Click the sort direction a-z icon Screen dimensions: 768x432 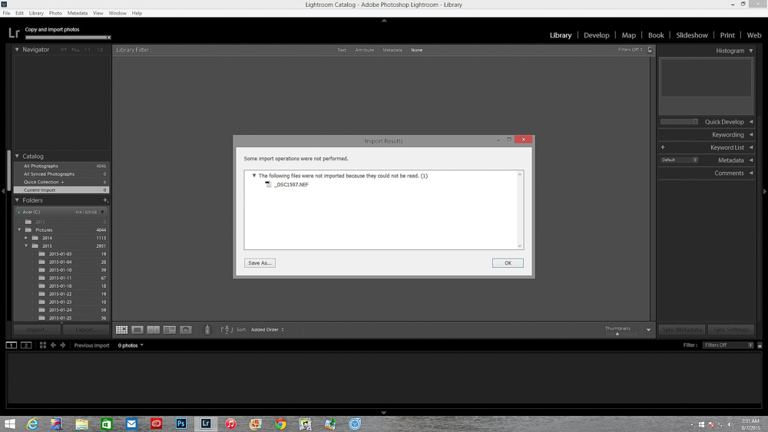coord(227,330)
